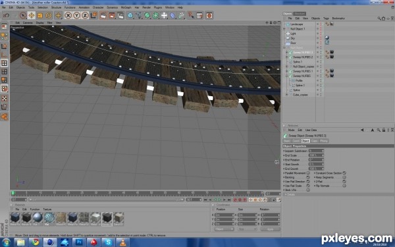Expand the Null Object.1 tree node
395x247 pixels.
[284, 29]
